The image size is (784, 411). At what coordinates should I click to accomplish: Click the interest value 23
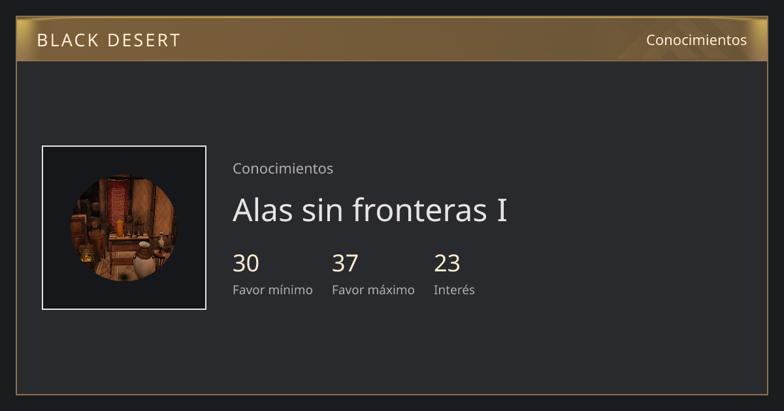447,264
